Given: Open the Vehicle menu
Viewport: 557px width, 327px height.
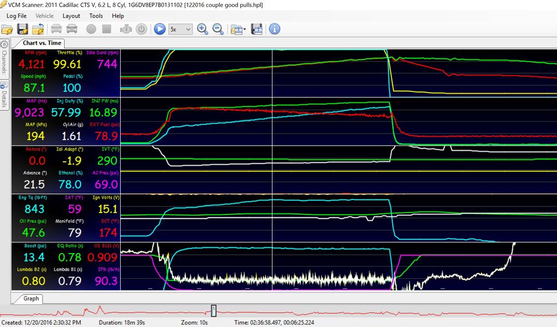Looking at the screenshot, I should 45,16.
